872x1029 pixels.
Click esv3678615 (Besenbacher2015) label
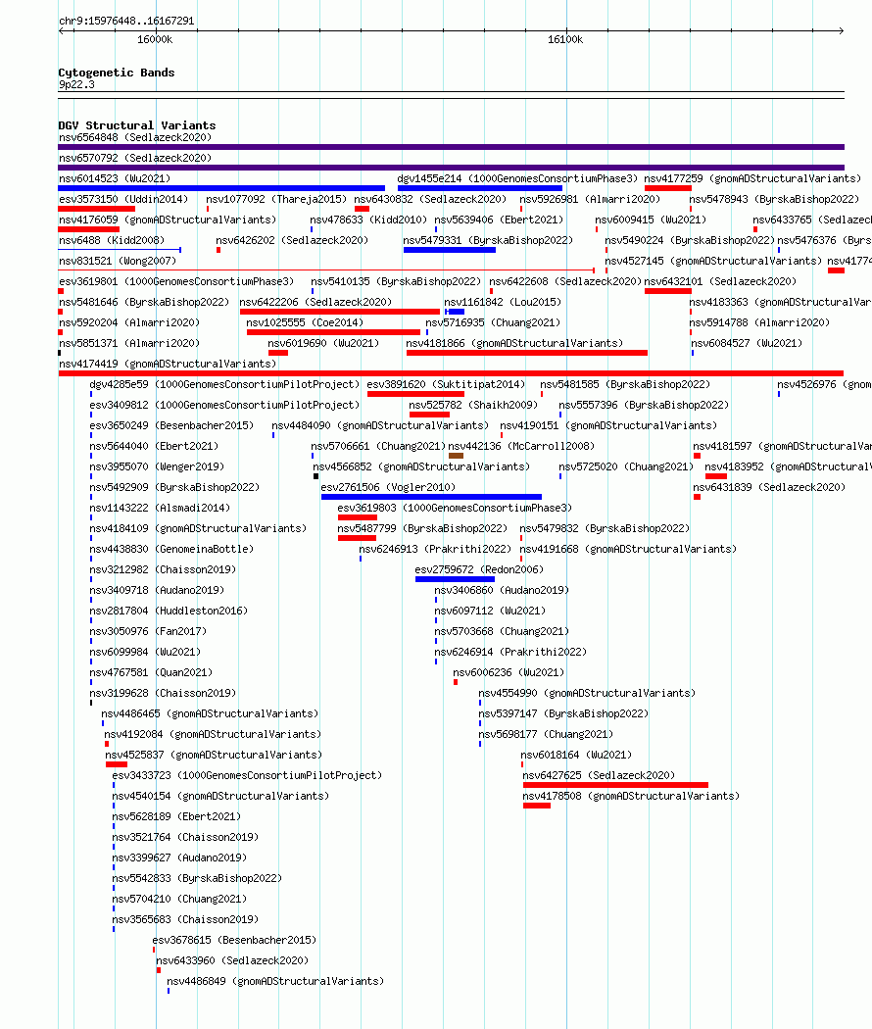(234, 941)
